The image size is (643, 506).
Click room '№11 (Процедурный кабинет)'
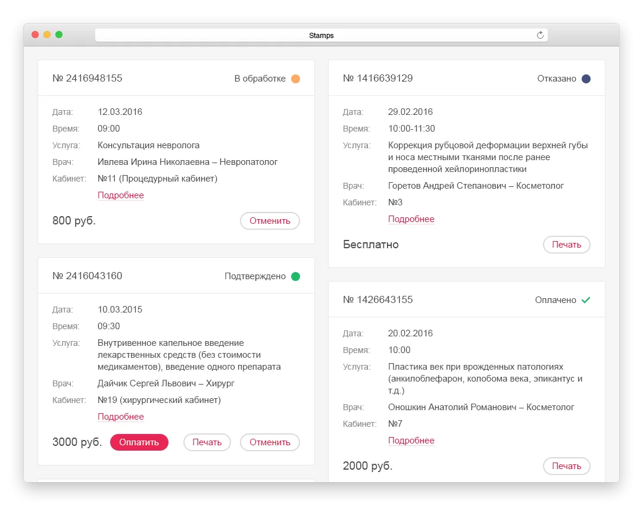click(x=157, y=179)
